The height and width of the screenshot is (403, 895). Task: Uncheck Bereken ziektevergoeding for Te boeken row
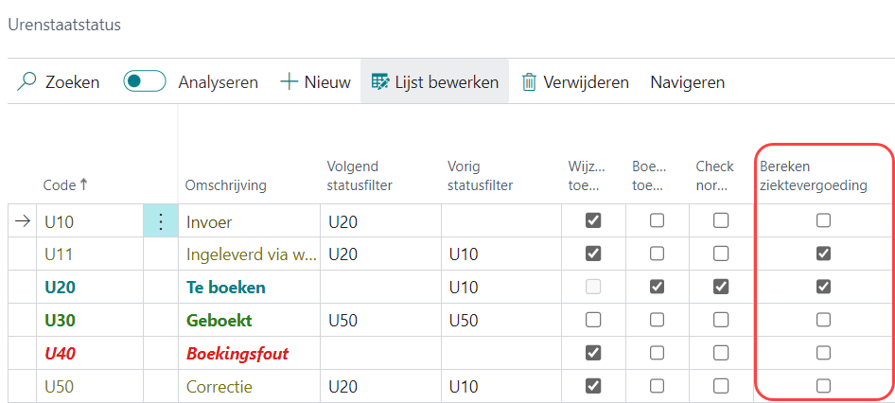click(823, 287)
